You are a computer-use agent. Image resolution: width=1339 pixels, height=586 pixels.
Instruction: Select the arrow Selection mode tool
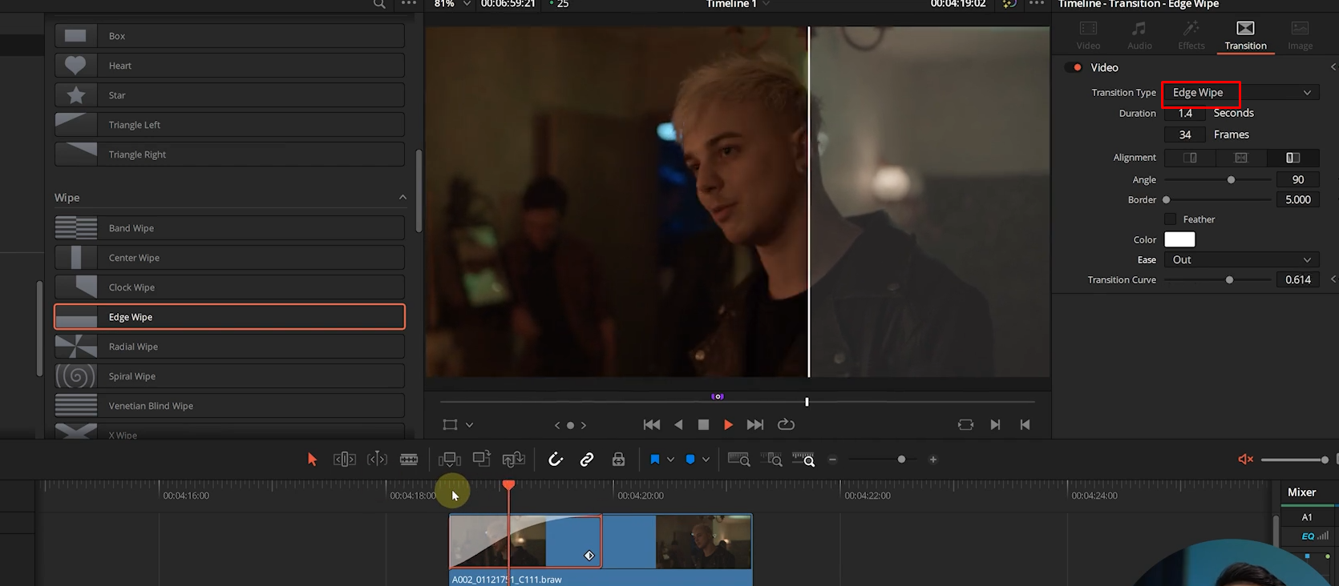[x=312, y=460]
